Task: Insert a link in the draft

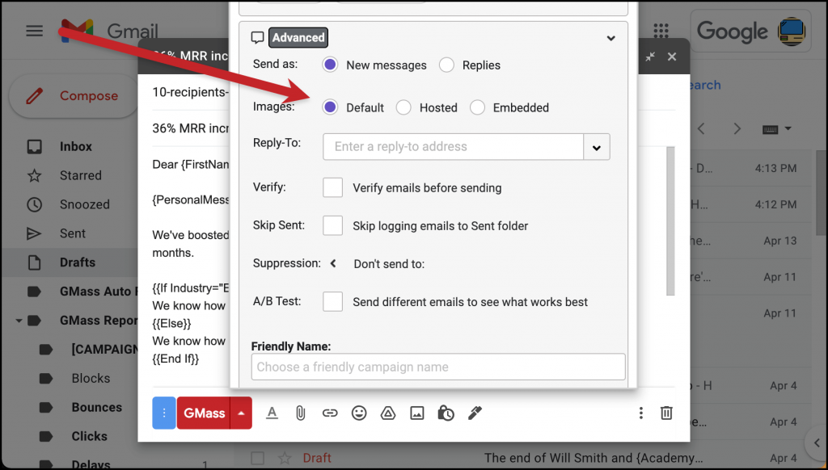Action: click(330, 413)
